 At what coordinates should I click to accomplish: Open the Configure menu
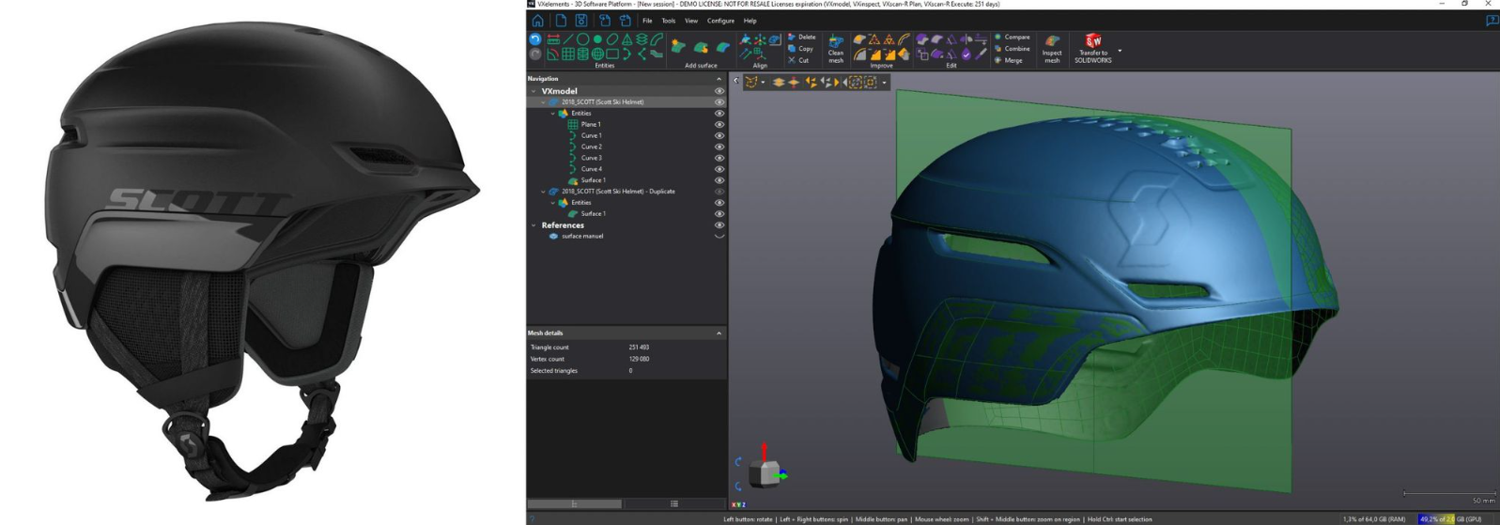pyautogui.click(x=720, y=21)
